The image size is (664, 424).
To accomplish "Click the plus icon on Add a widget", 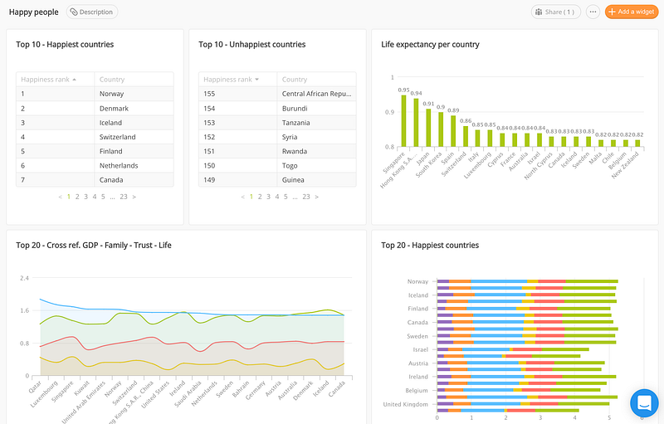I will coord(612,12).
